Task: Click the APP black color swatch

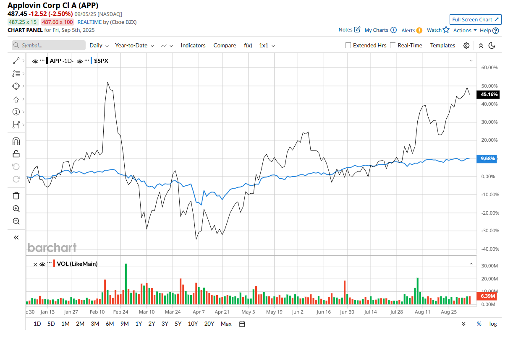Action: click(47, 61)
